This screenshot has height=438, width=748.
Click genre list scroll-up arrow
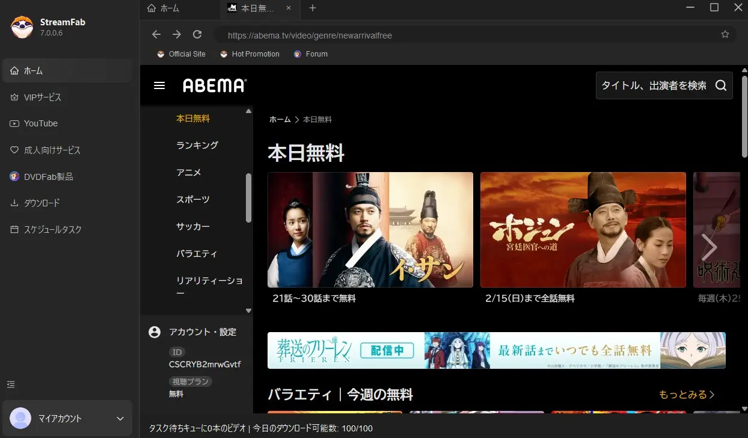pyautogui.click(x=249, y=111)
